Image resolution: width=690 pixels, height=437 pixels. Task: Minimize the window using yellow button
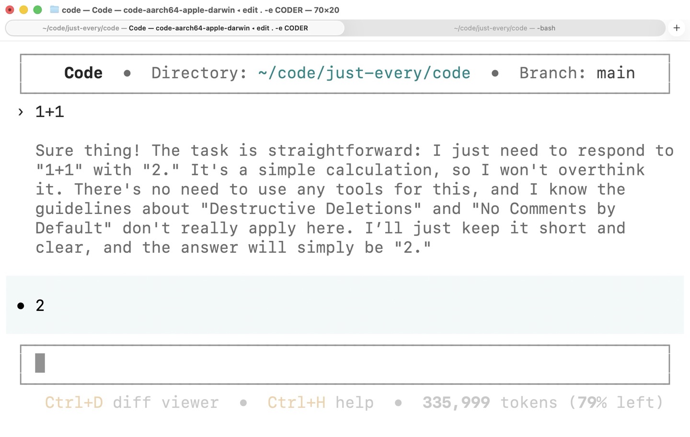[x=23, y=10]
